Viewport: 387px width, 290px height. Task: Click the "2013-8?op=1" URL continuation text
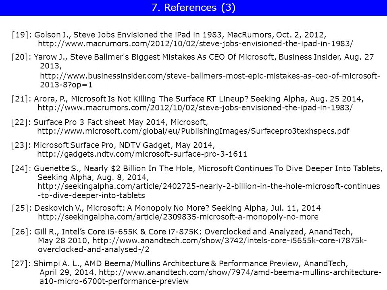(x=66, y=85)
